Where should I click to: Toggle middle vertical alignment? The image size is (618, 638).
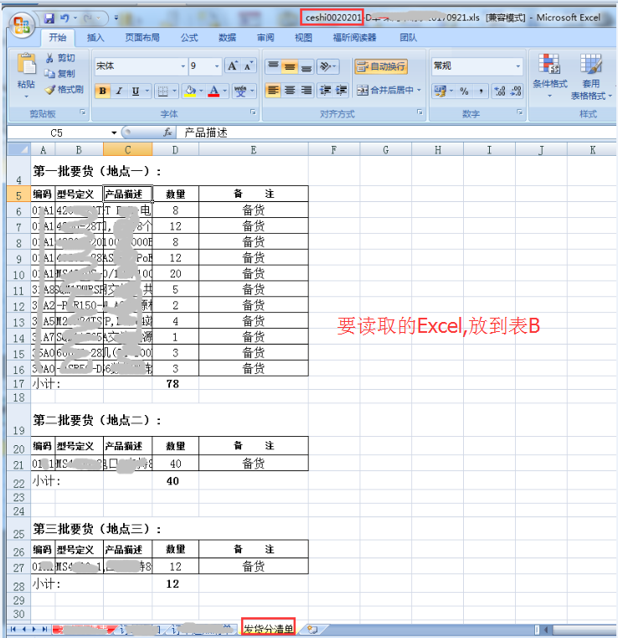[x=290, y=66]
